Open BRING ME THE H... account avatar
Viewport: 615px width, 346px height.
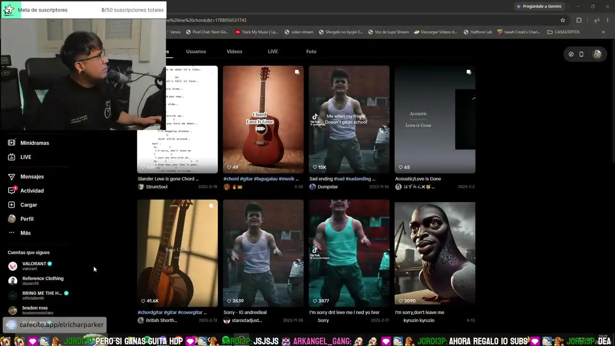[x=13, y=296]
